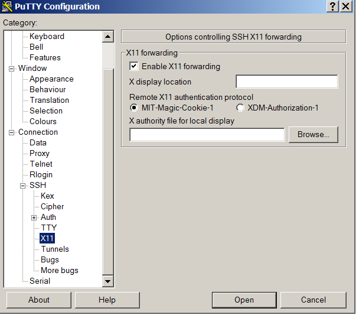Select XDM-Authorization-1 radio button
The width and height of the screenshot is (356, 315).
[x=240, y=108]
